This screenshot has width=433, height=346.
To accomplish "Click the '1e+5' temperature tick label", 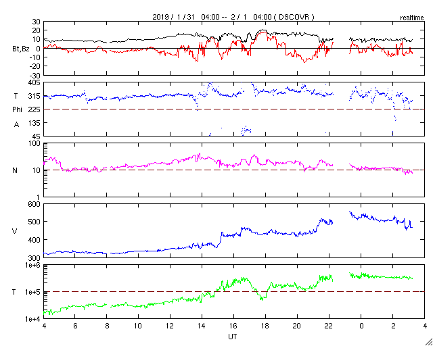I will click(x=33, y=292).
